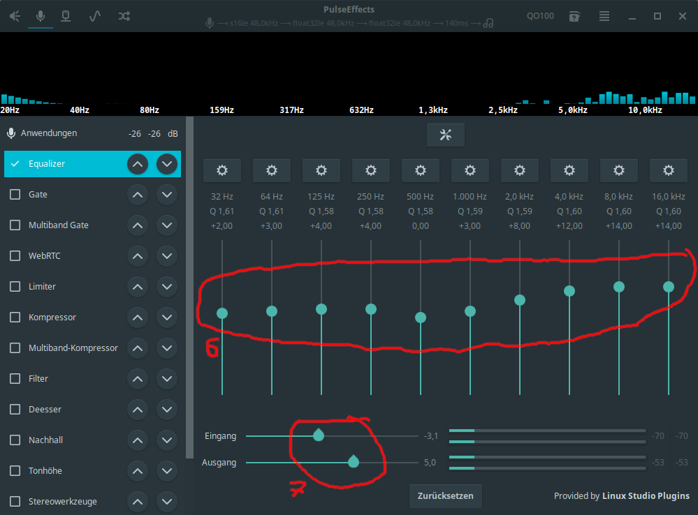Open gear settings for 32 Hz band

222,170
